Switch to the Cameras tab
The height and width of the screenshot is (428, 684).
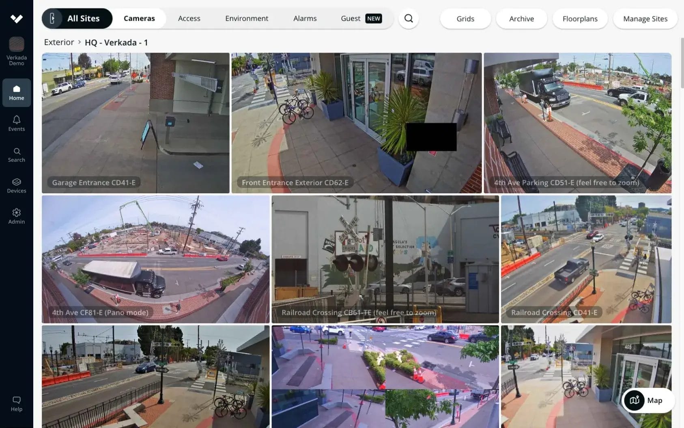coord(139,18)
